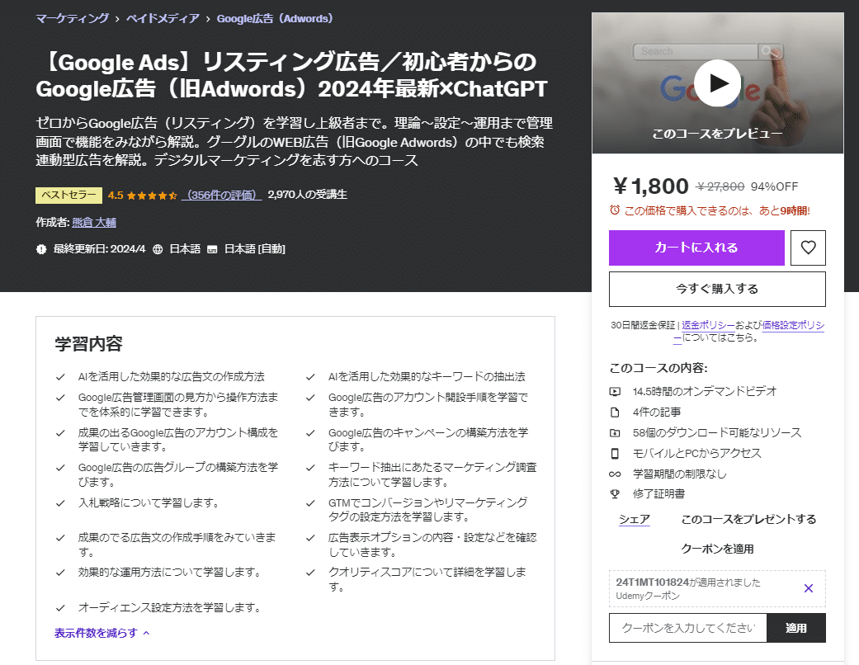Click struck-through ¥27,800 original price

click(x=720, y=186)
